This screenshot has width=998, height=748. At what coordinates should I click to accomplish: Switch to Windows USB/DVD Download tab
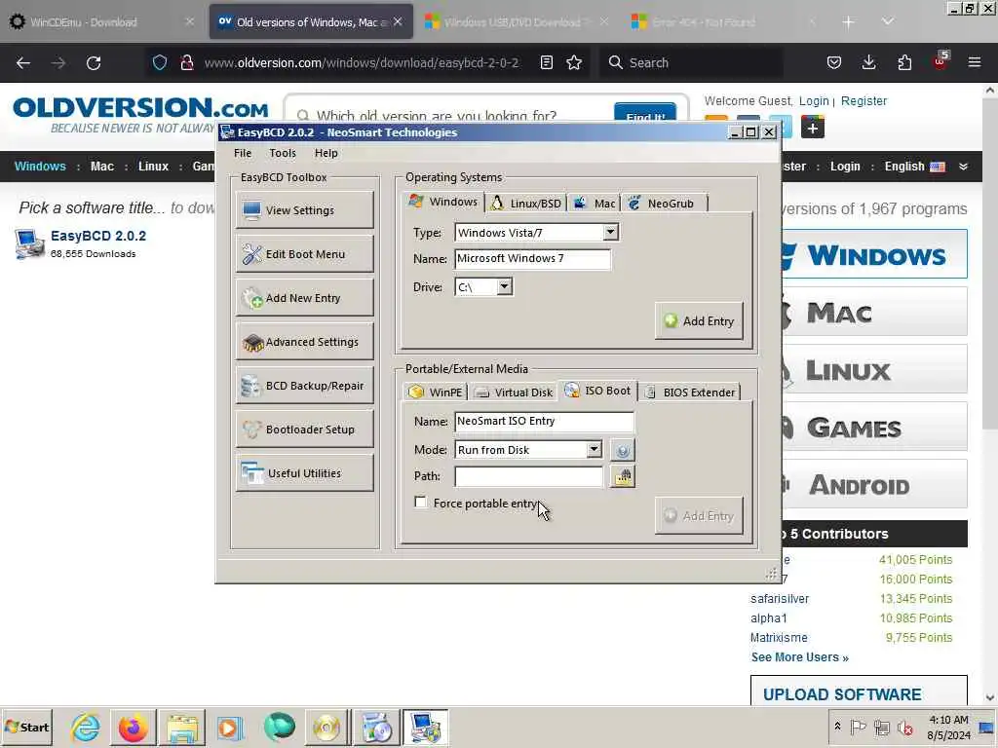tap(516, 22)
